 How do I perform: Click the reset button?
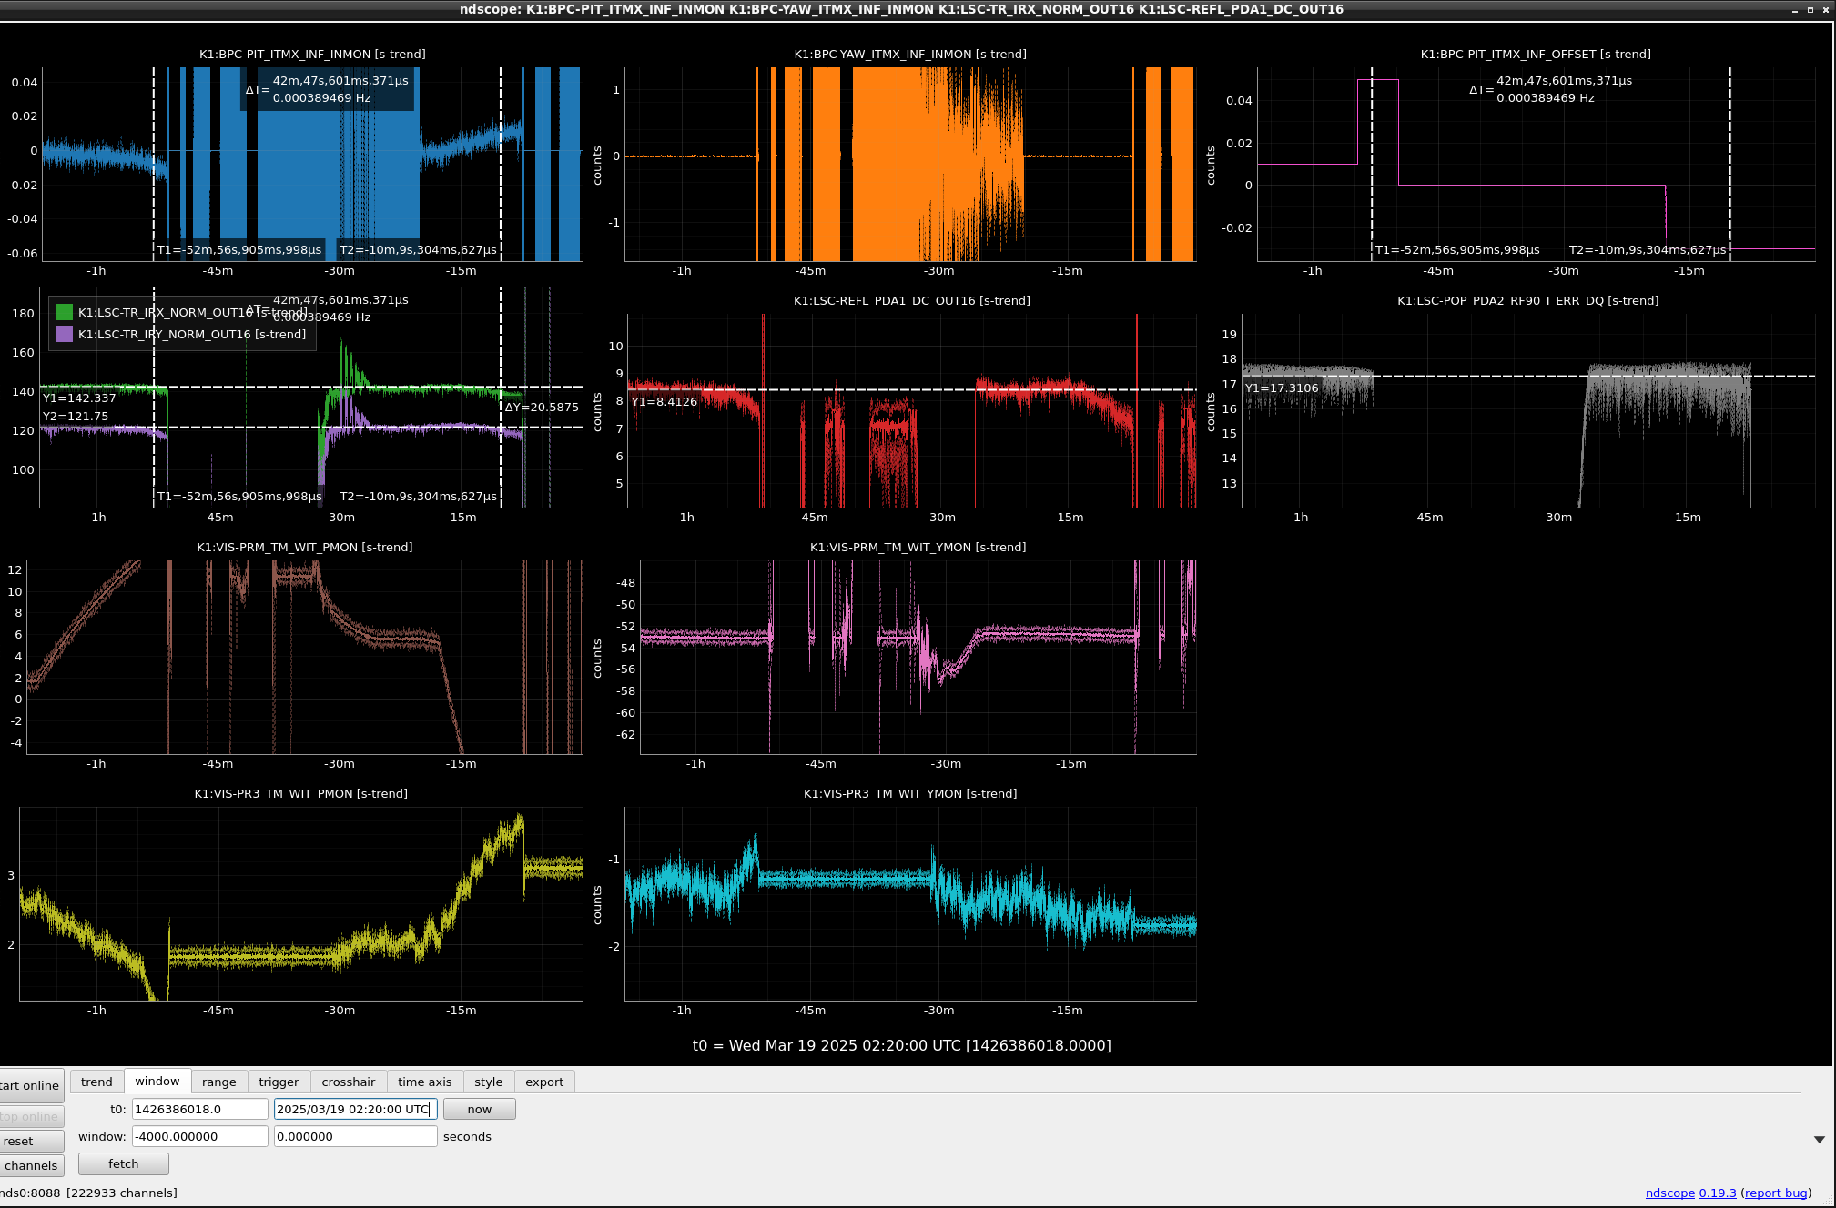click(30, 1141)
